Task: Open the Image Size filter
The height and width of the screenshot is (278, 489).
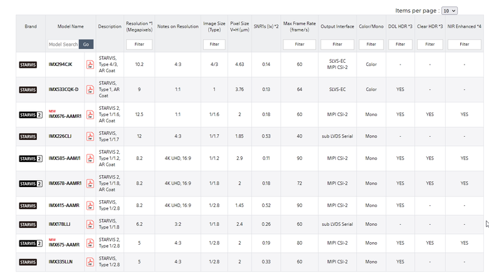Action: (214, 45)
